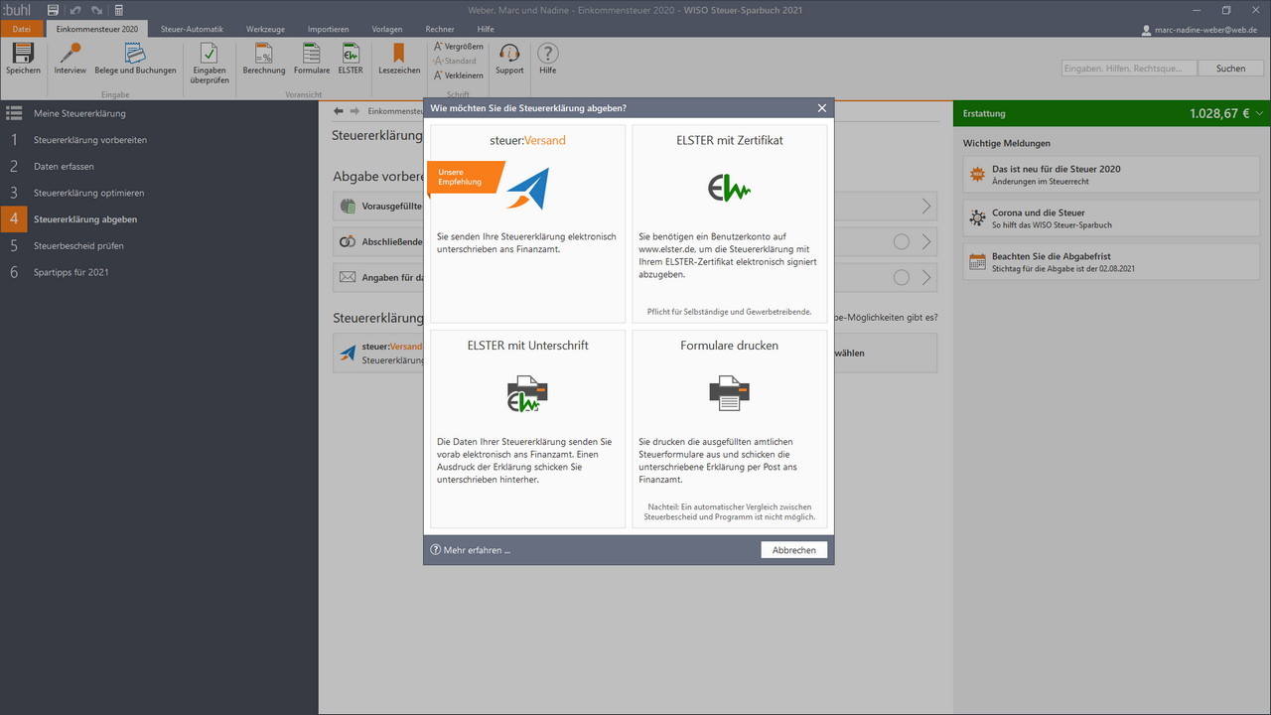Image resolution: width=1271 pixels, height=715 pixels.
Task: Click the Hilfe question mark icon
Action: coord(547,54)
